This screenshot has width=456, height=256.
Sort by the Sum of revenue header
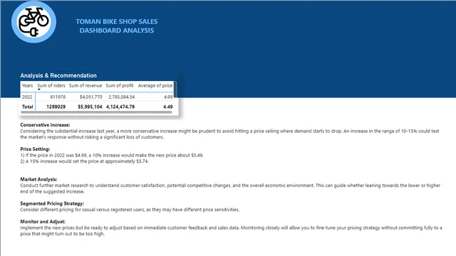click(x=85, y=85)
